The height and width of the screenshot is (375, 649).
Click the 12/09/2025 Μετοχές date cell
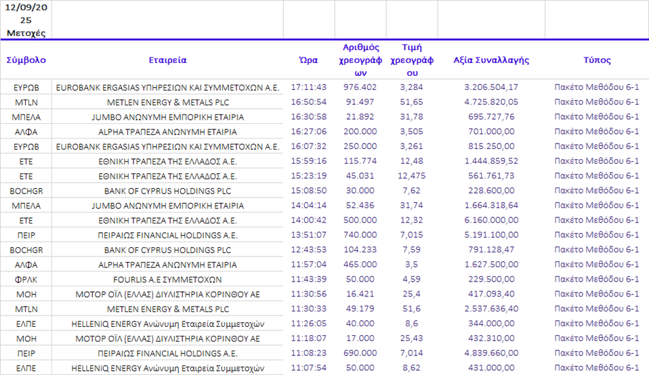[x=26, y=20]
